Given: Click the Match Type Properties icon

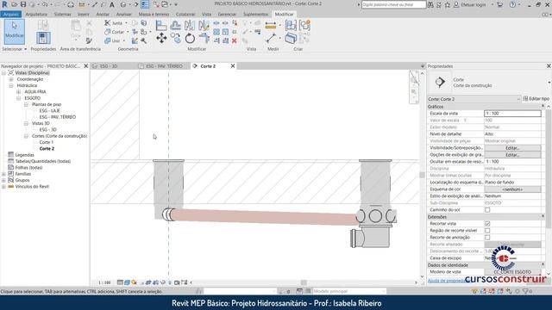Looking at the screenshot, I should (89, 40).
